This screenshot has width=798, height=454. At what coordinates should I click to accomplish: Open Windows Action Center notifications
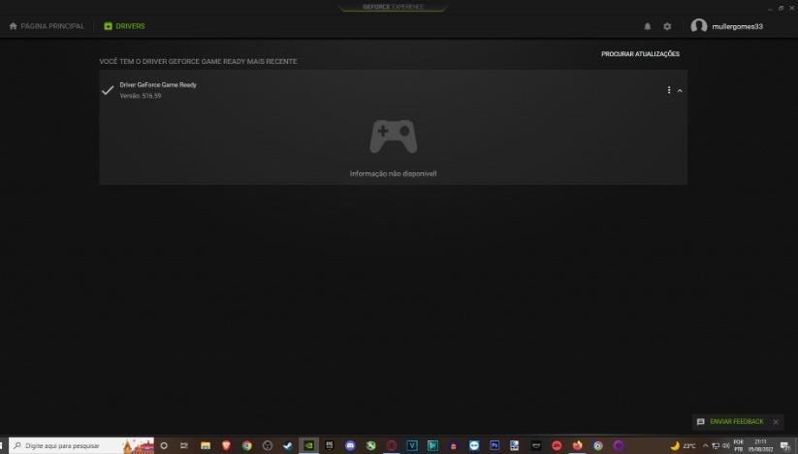(785, 446)
